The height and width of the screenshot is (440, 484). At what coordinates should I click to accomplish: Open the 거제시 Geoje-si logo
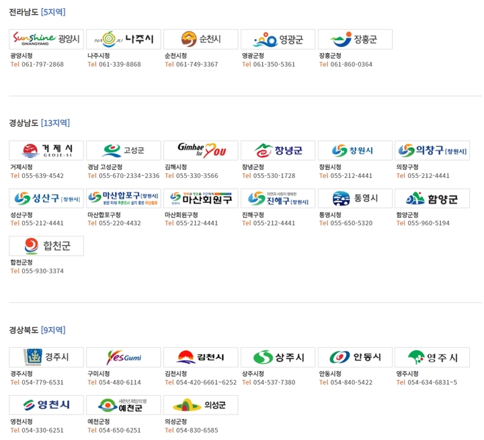click(46, 150)
